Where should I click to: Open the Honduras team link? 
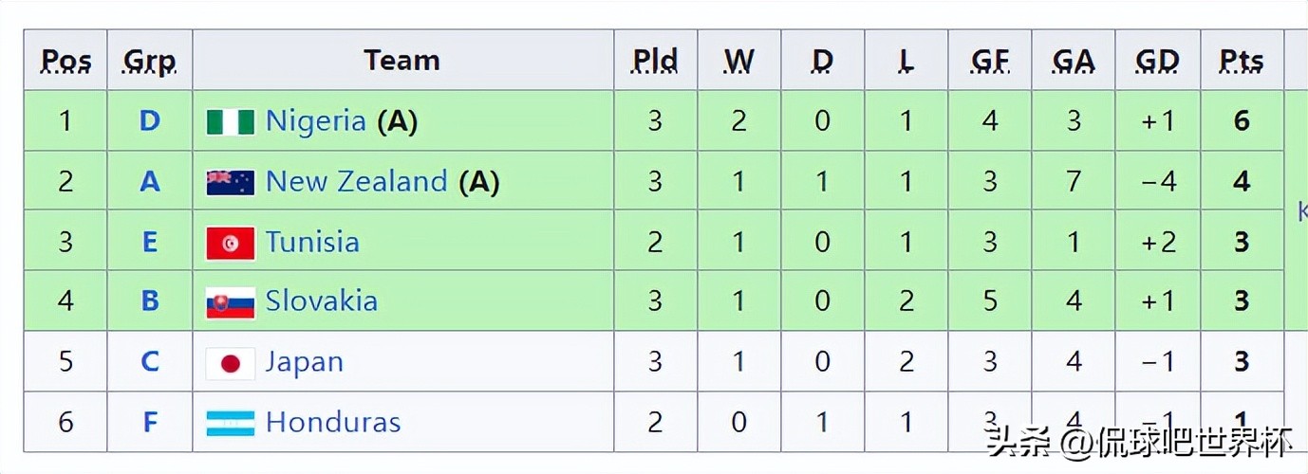pyautogui.click(x=333, y=423)
